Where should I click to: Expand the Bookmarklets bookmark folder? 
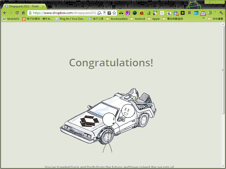pyautogui.click(x=117, y=19)
